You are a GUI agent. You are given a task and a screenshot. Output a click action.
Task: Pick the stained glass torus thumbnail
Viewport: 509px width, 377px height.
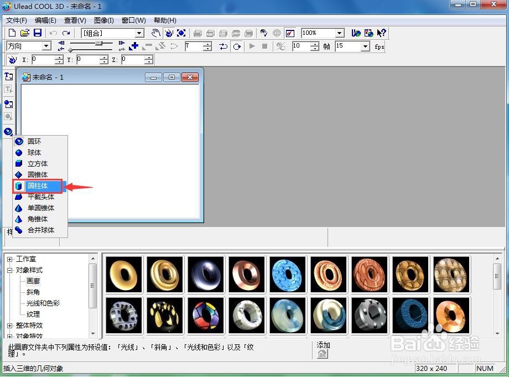point(206,316)
